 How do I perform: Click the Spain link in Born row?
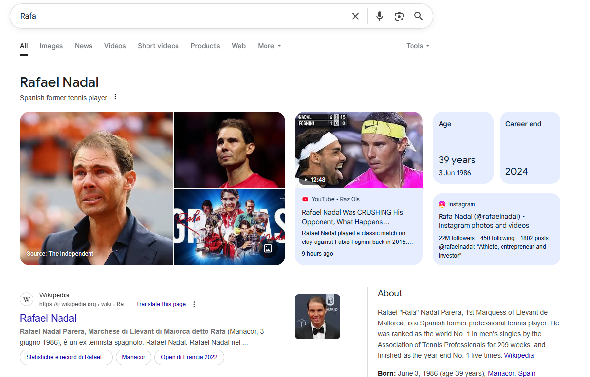point(527,373)
